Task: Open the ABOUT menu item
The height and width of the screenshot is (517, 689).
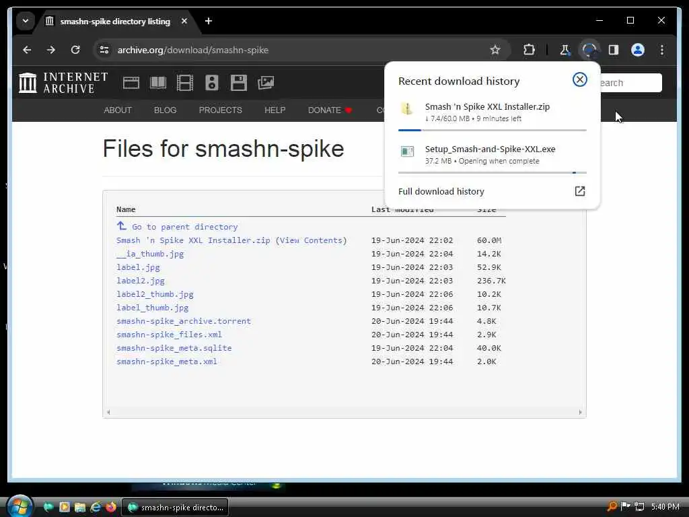Action: pyautogui.click(x=118, y=110)
